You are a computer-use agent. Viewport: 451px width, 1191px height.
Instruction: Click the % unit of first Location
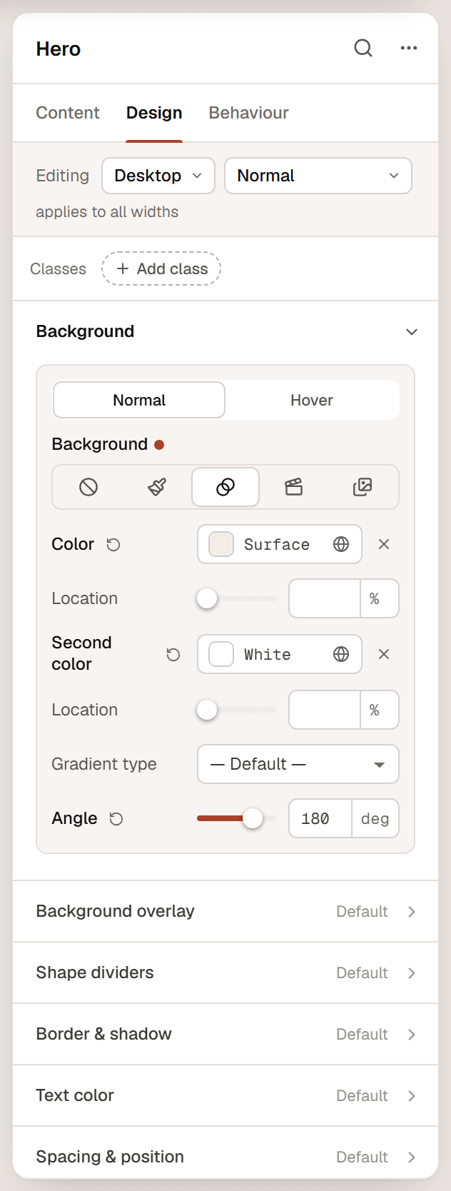tap(375, 598)
